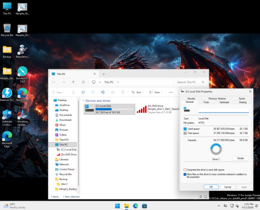The height and width of the screenshot is (210, 260).
Task: Click OK in Local Disk Properties
Action: click(x=211, y=187)
